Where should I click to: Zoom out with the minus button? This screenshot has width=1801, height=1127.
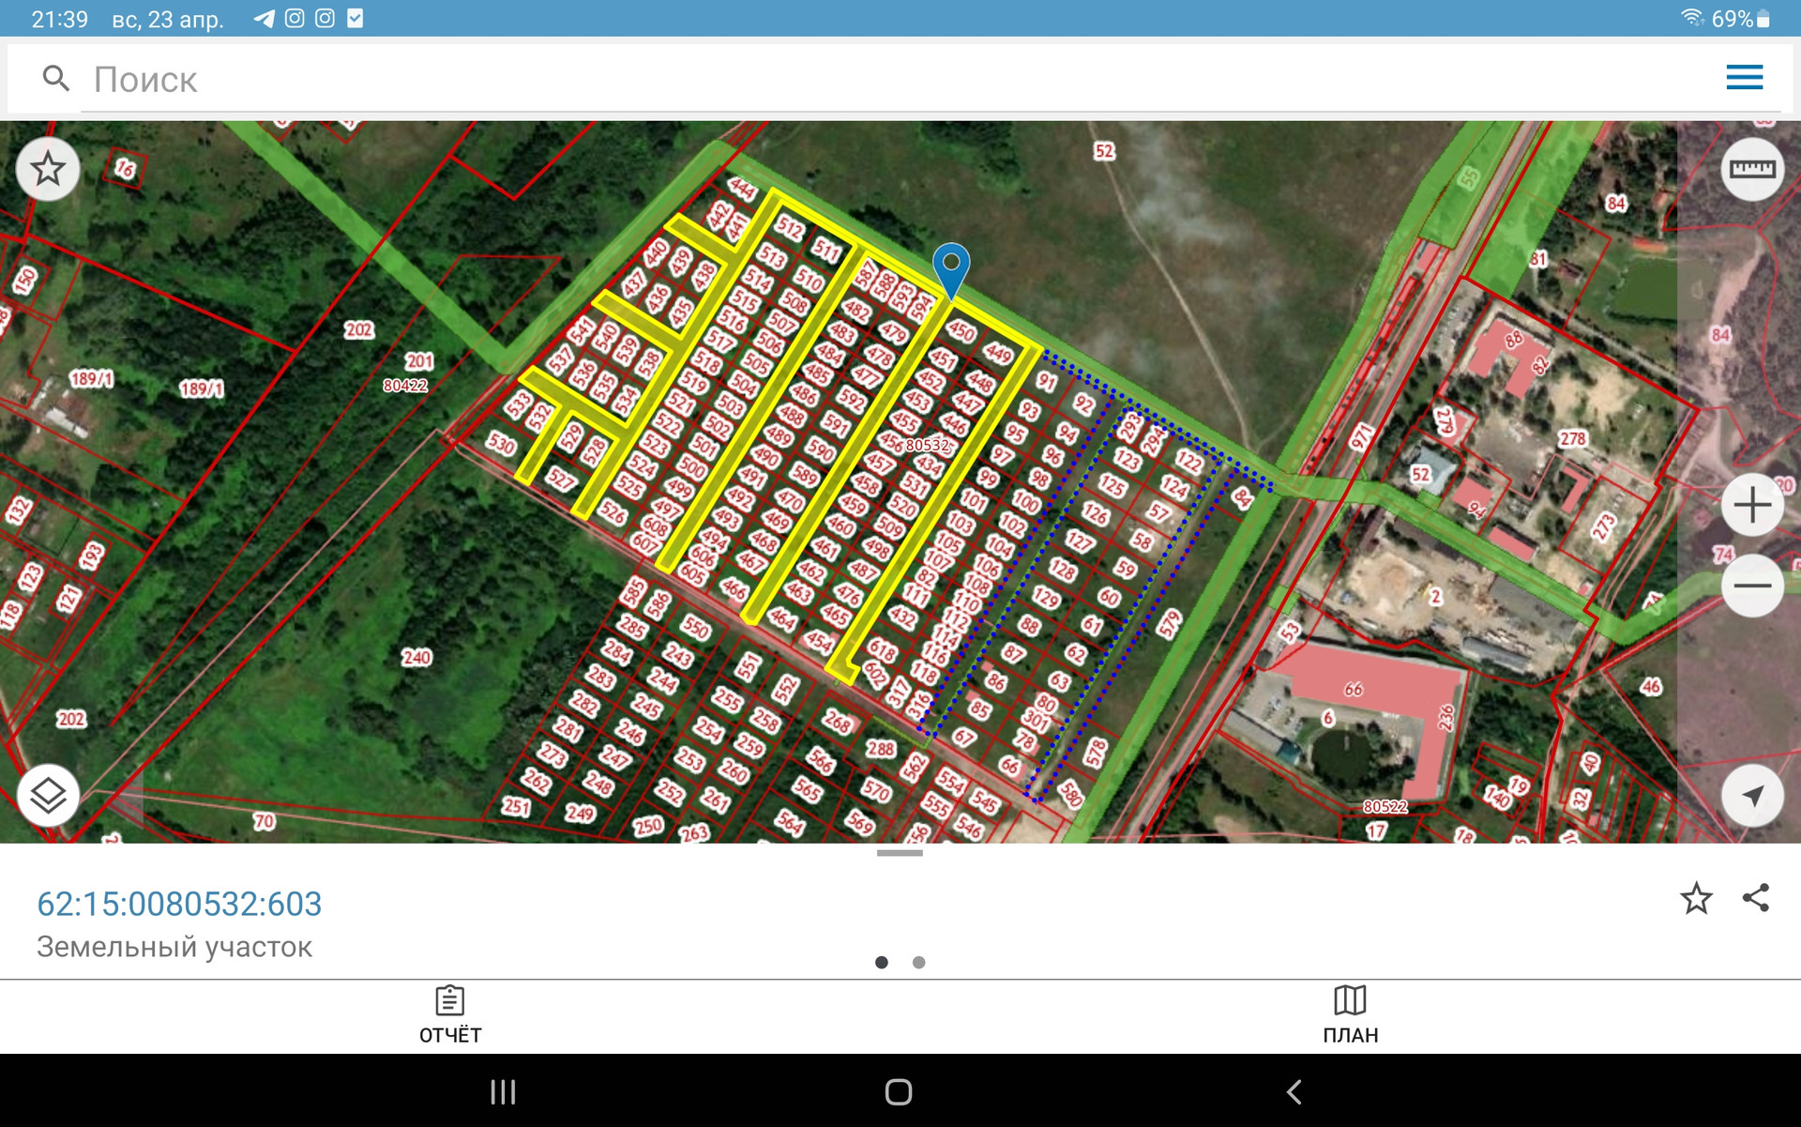[x=1751, y=586]
